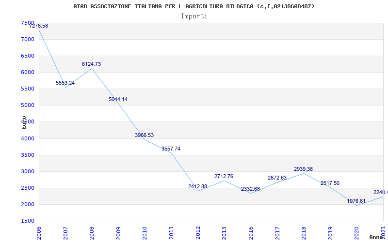Click the 3966.53 data label

tap(144, 135)
